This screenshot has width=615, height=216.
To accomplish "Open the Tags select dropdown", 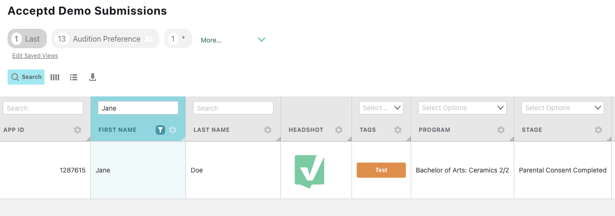I will (x=381, y=108).
